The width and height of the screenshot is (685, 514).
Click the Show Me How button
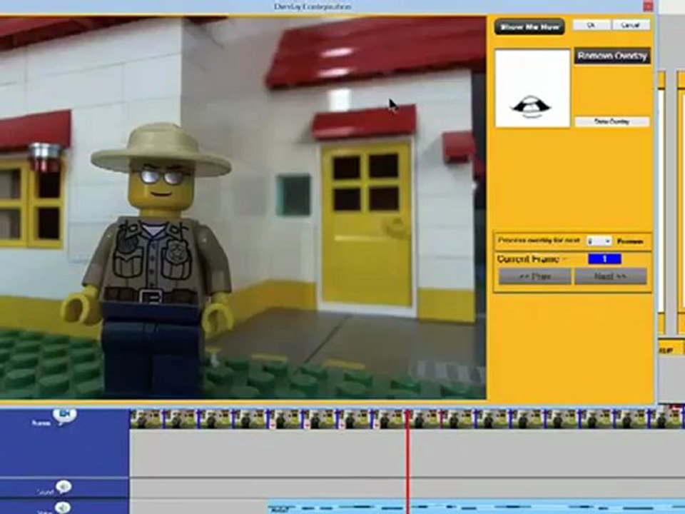[529, 27]
